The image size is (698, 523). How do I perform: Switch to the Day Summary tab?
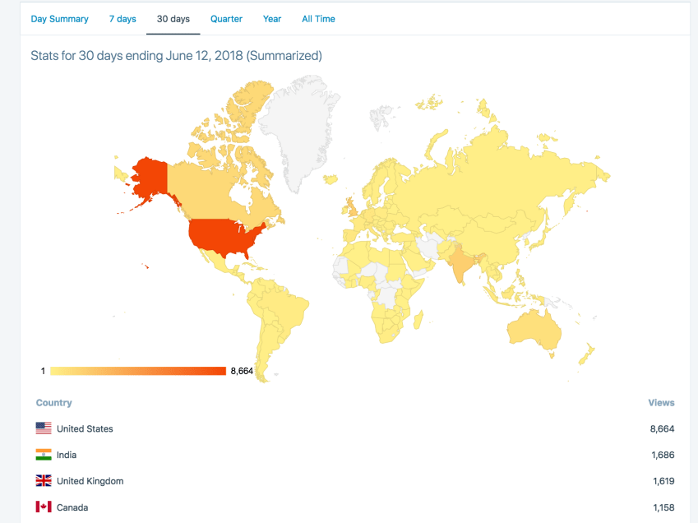pos(59,18)
